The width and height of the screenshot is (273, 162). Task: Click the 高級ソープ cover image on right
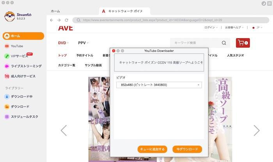[220, 120]
